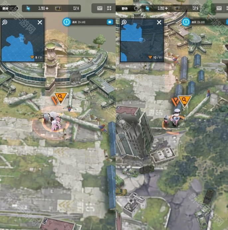Tap blue explored area on 10/11 minimap
The width and height of the screenshot is (228, 230).
click(132, 33)
